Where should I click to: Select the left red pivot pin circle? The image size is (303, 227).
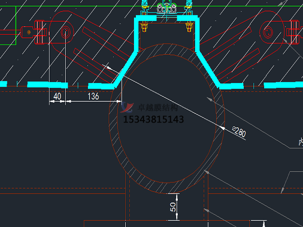click(x=66, y=33)
